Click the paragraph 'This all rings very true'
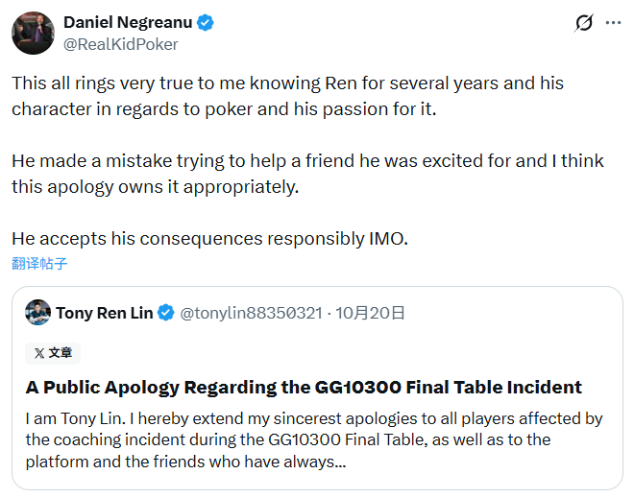634x498 pixels. (287, 96)
